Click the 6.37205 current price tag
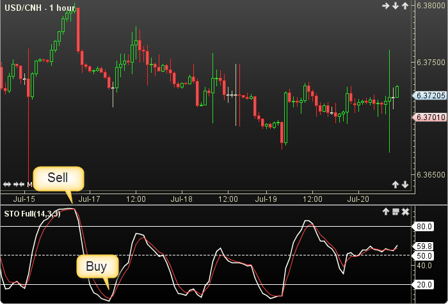Screen dimensions: 448x304 click(429, 96)
